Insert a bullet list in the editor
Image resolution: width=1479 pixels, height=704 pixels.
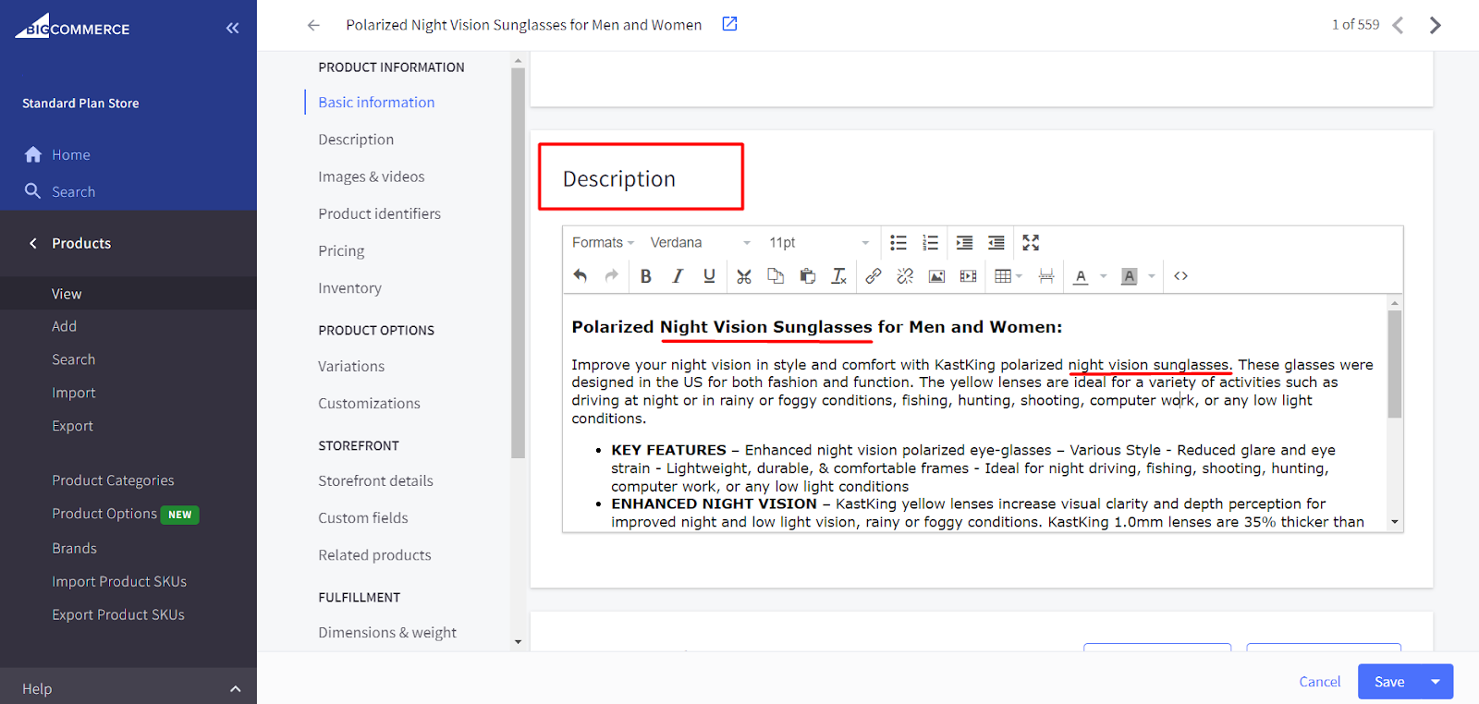click(898, 243)
